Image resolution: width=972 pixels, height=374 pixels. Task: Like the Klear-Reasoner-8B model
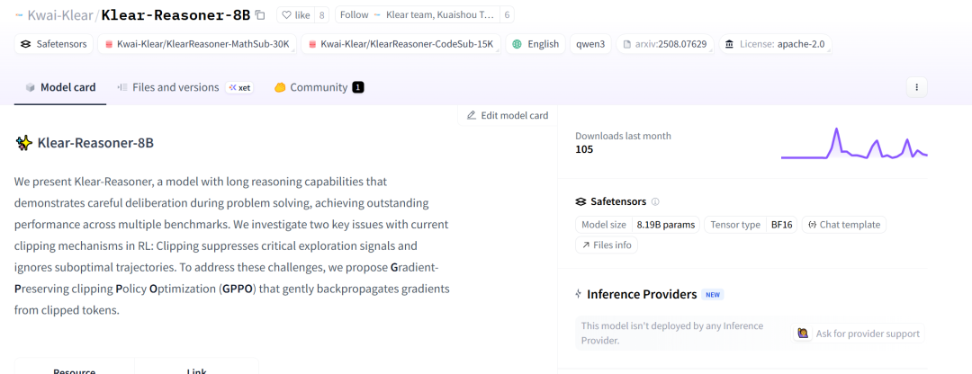point(296,15)
